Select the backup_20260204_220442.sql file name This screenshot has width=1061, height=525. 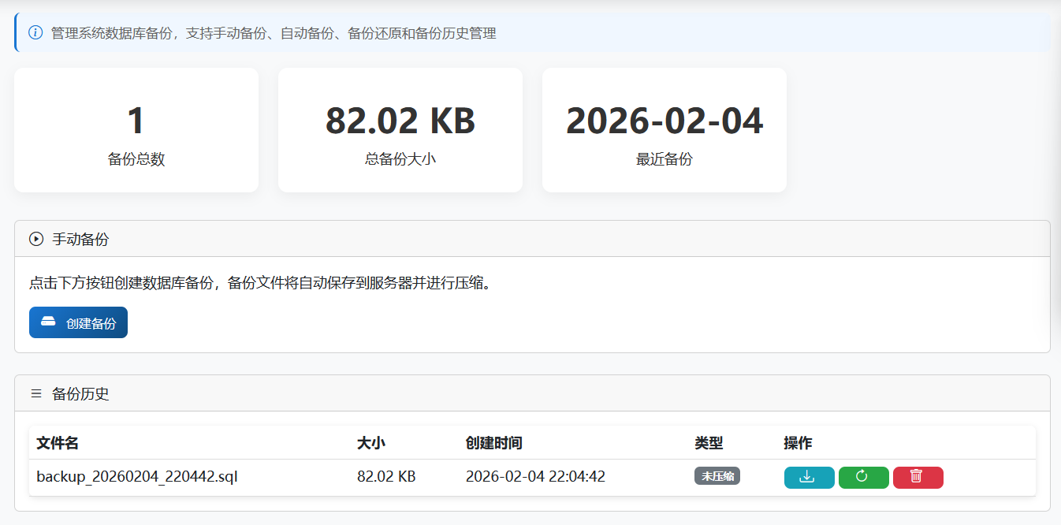137,477
